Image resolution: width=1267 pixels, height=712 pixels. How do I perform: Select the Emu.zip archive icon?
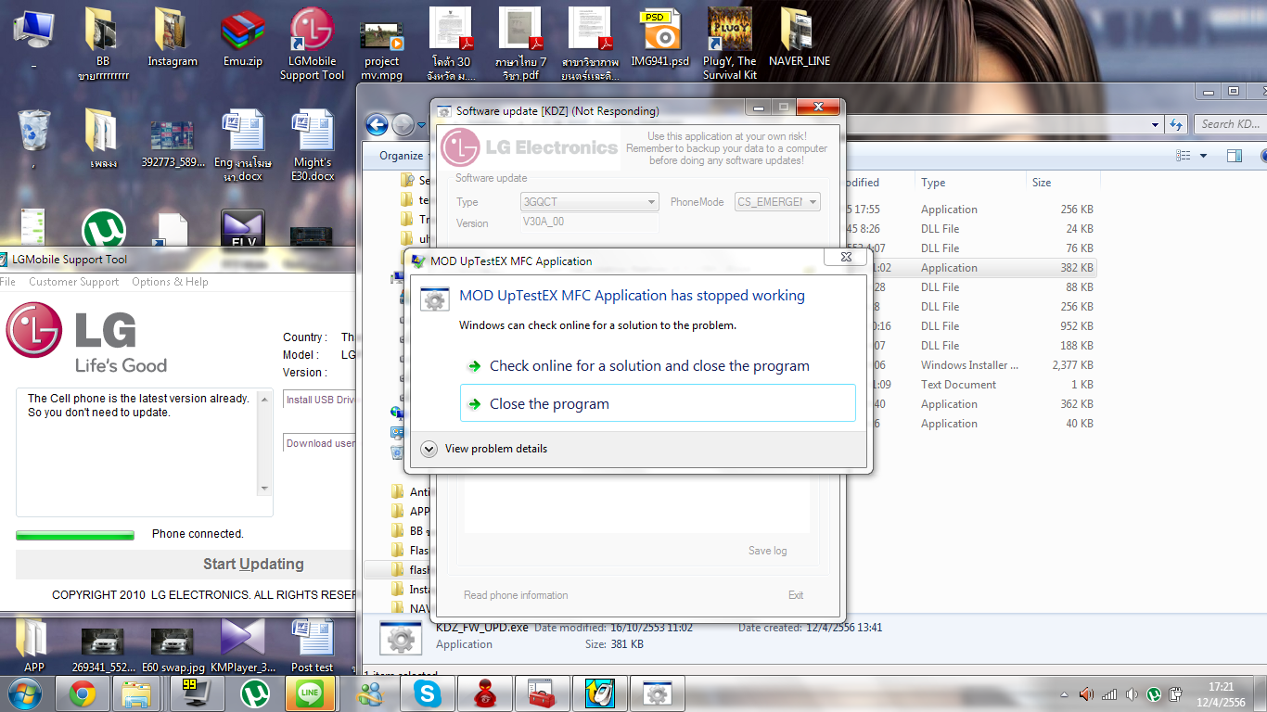coord(243,37)
